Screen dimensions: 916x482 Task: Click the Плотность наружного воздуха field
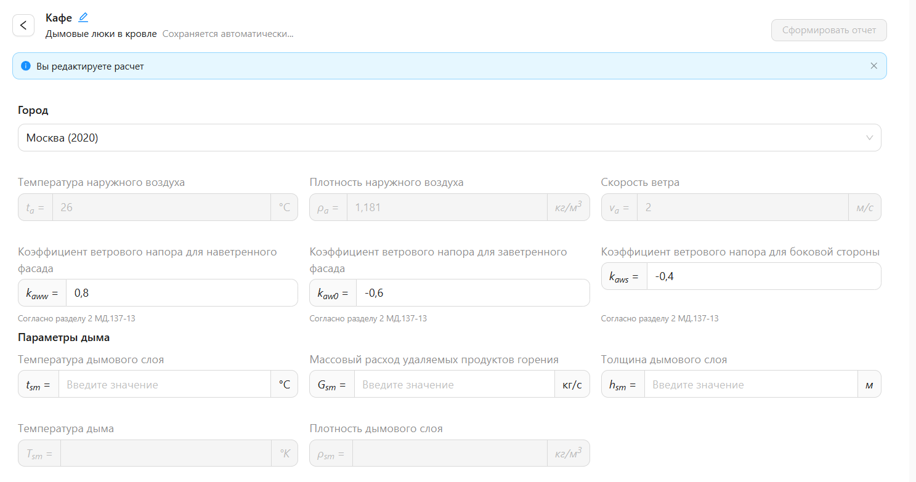point(446,207)
